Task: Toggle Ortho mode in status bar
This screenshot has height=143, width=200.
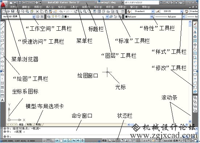Action: 53,140
